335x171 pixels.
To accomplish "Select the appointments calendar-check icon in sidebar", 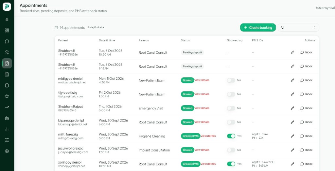I will [7, 64].
